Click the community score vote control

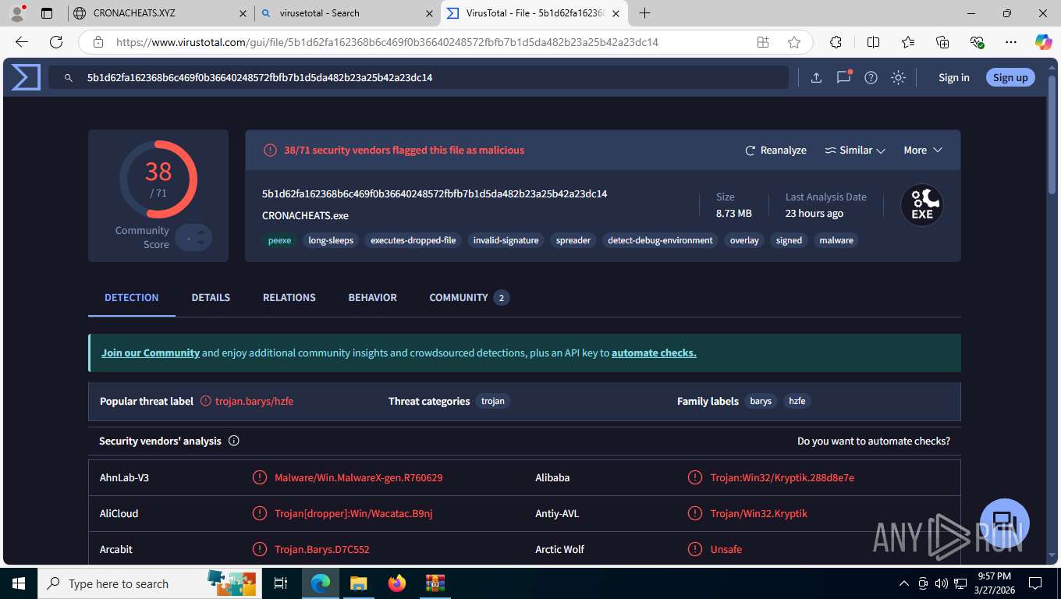[193, 238]
